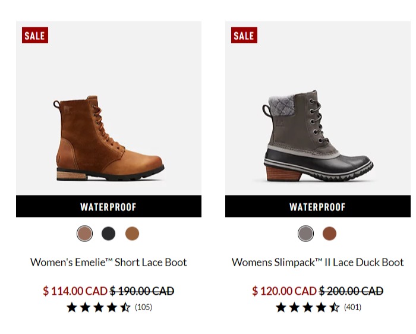Viewport: 416px width, 334px height.
Task: View the star rating for the Slimpack boot
Action: [307, 307]
